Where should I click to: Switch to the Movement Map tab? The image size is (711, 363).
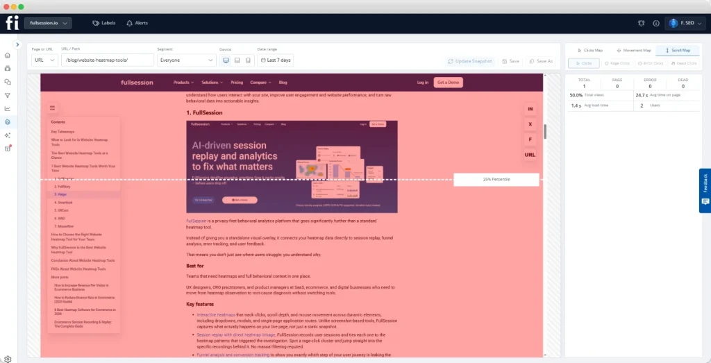point(633,50)
